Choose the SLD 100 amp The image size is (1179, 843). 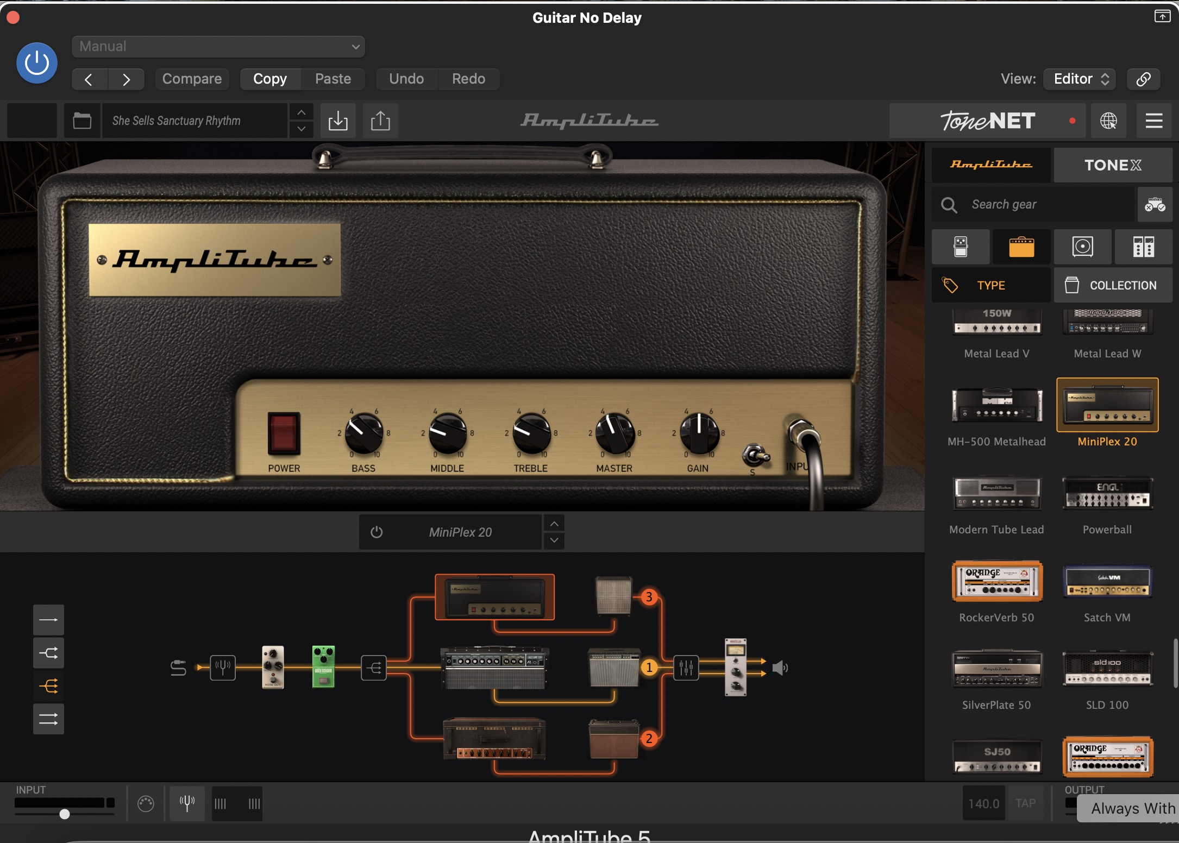pyautogui.click(x=1107, y=680)
